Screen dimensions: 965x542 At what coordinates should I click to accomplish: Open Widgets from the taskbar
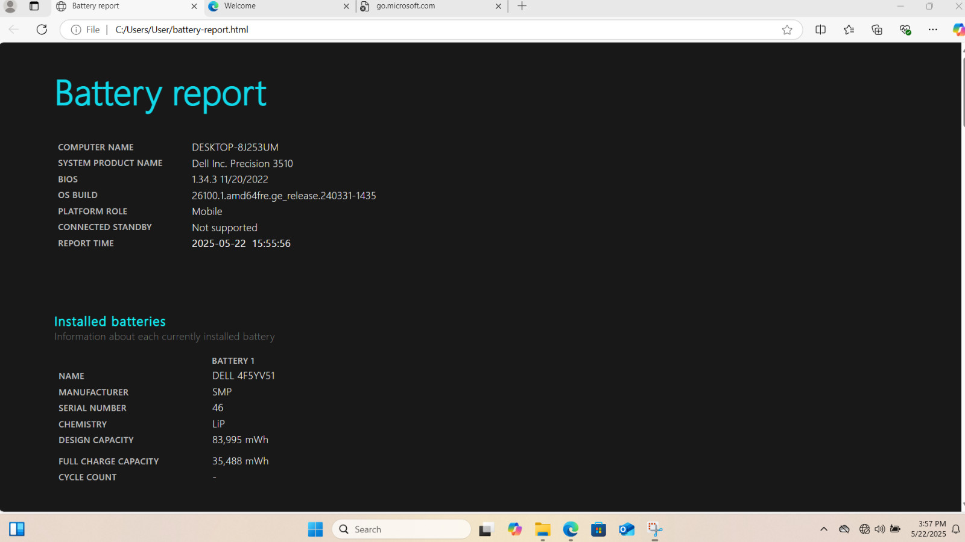tap(17, 529)
